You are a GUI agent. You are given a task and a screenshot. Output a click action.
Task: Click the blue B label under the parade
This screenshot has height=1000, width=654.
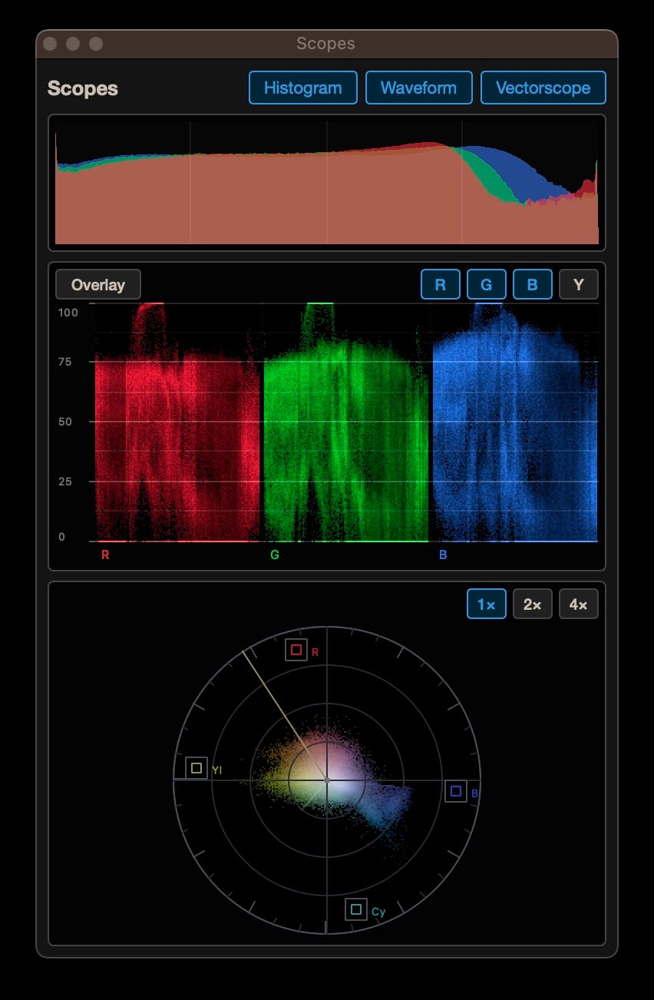(443, 555)
